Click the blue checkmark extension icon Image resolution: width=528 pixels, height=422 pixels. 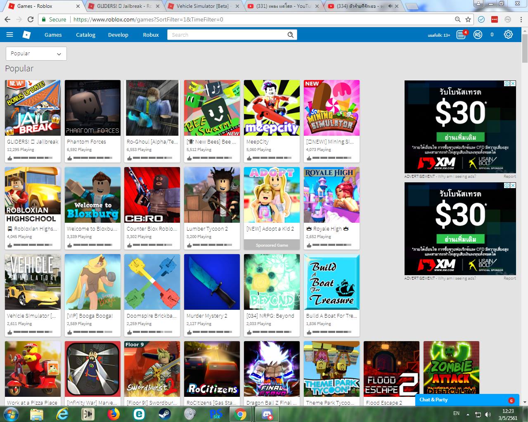pos(481,19)
